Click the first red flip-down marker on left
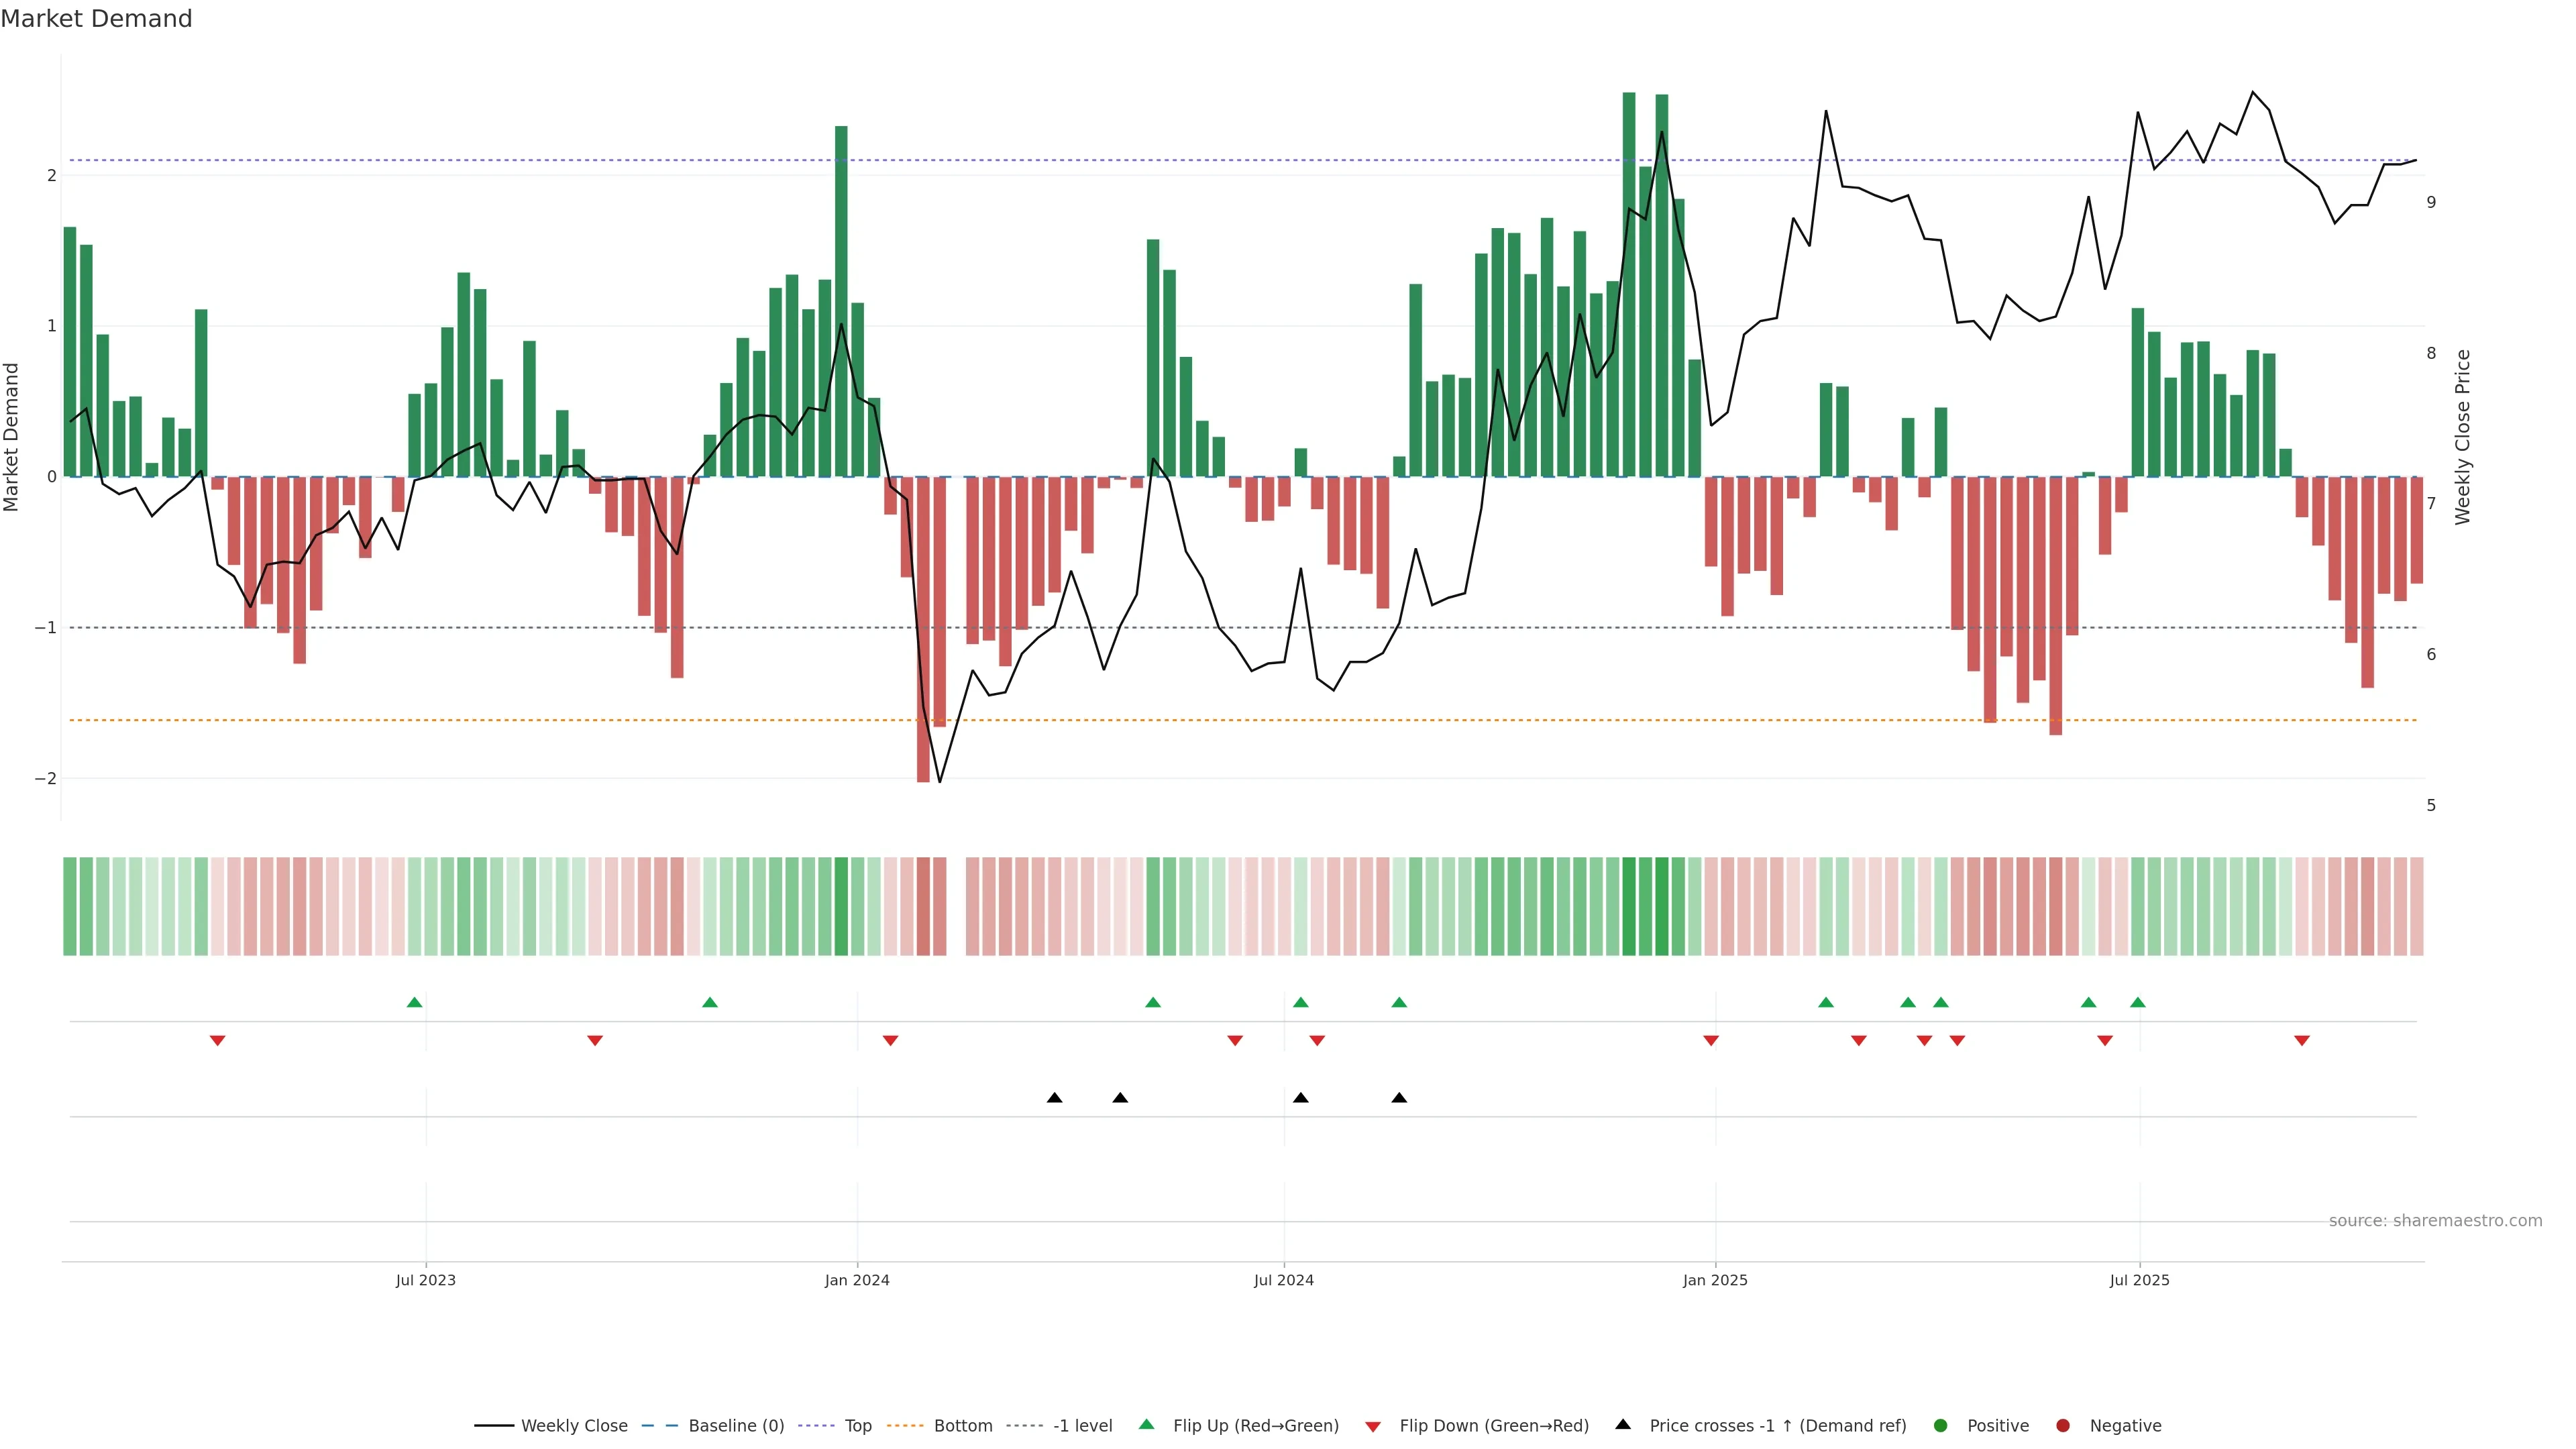 [217, 1041]
